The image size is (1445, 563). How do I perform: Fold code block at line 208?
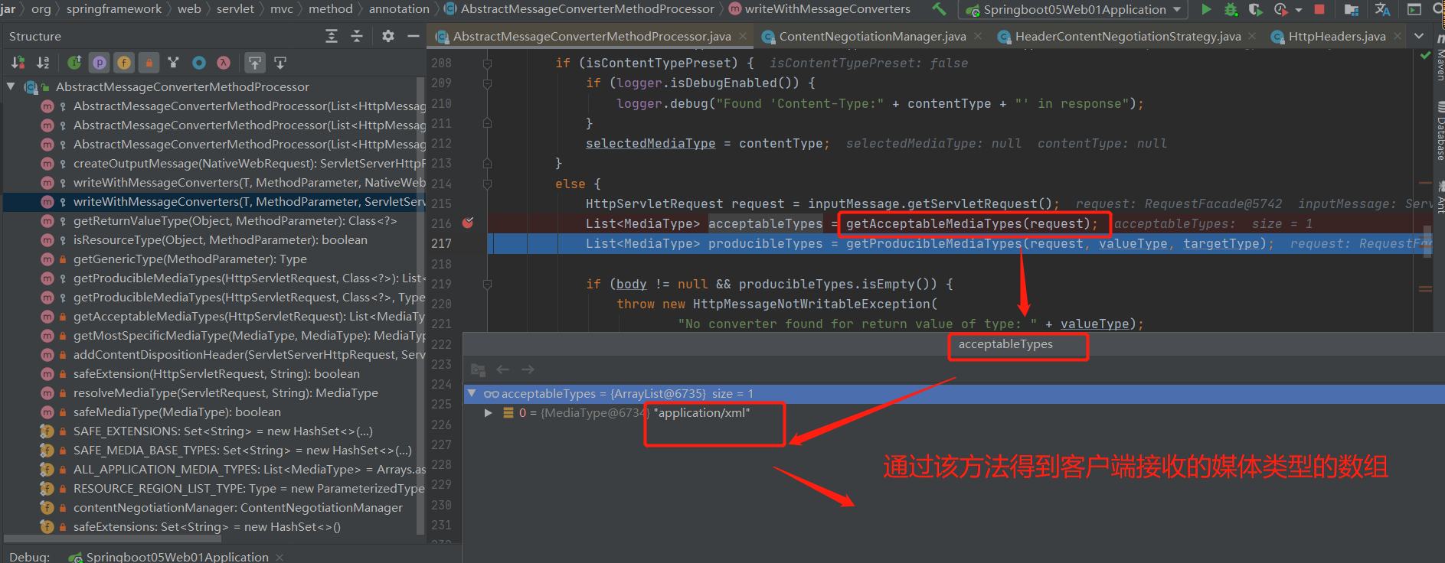click(487, 63)
